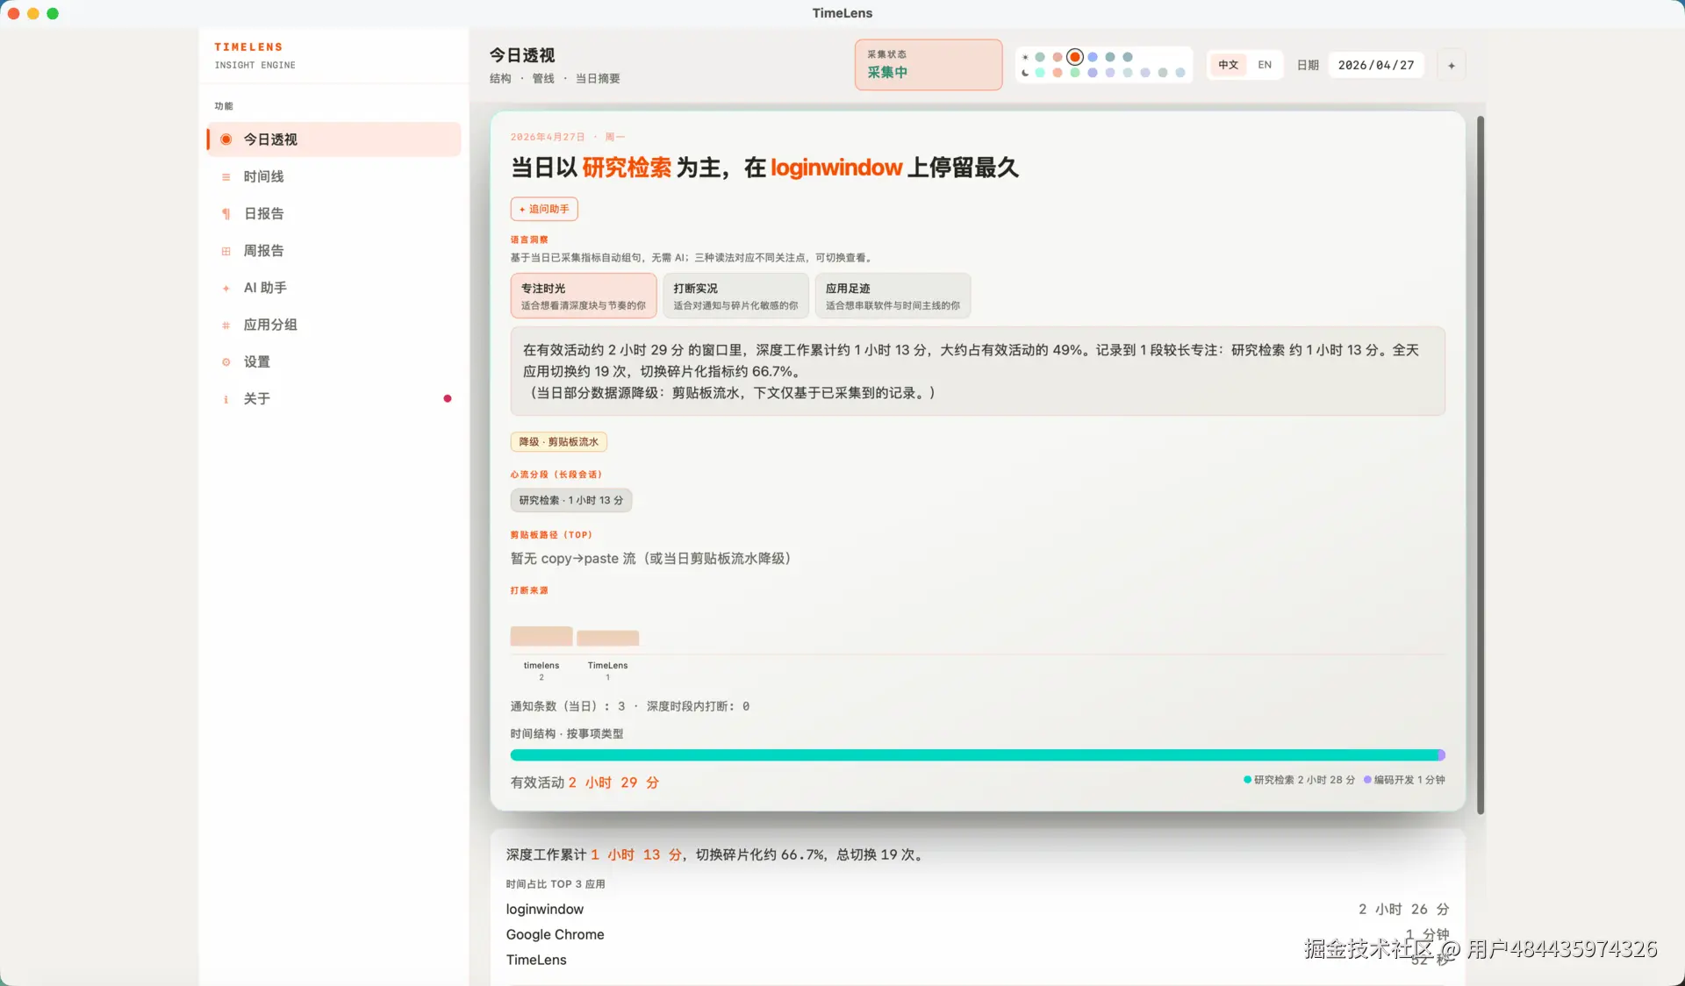This screenshot has width=1685, height=986.
Task: Click the date field 2026/04/27
Action: pyautogui.click(x=1376, y=65)
